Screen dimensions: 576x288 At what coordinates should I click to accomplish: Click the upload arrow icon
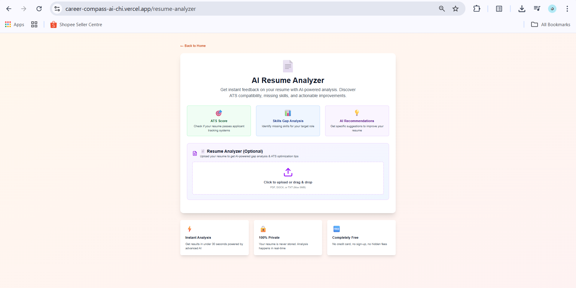(288, 172)
